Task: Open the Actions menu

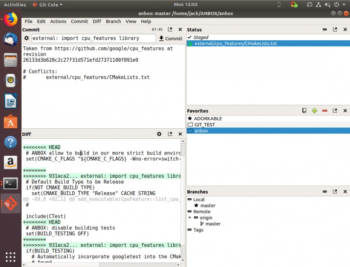Action: coord(58,21)
